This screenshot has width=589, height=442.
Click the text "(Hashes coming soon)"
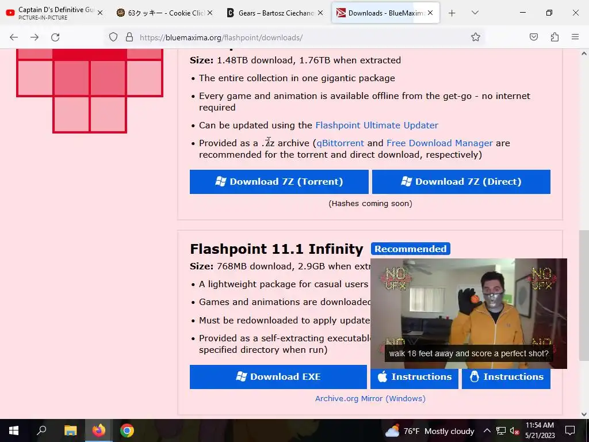tap(370, 204)
